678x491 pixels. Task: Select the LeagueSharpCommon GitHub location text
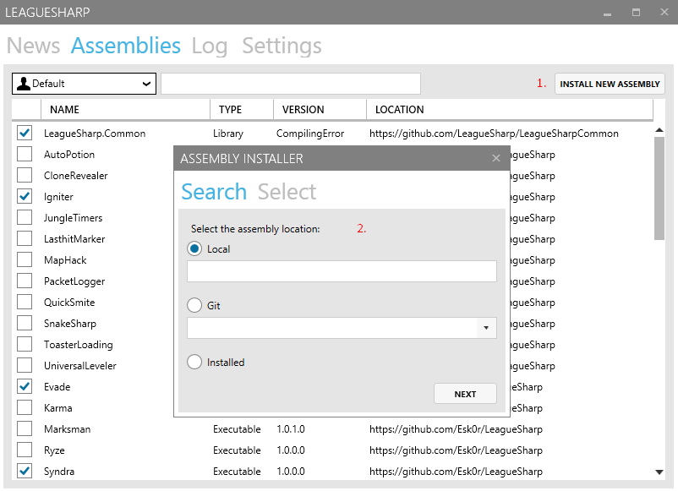tap(494, 134)
